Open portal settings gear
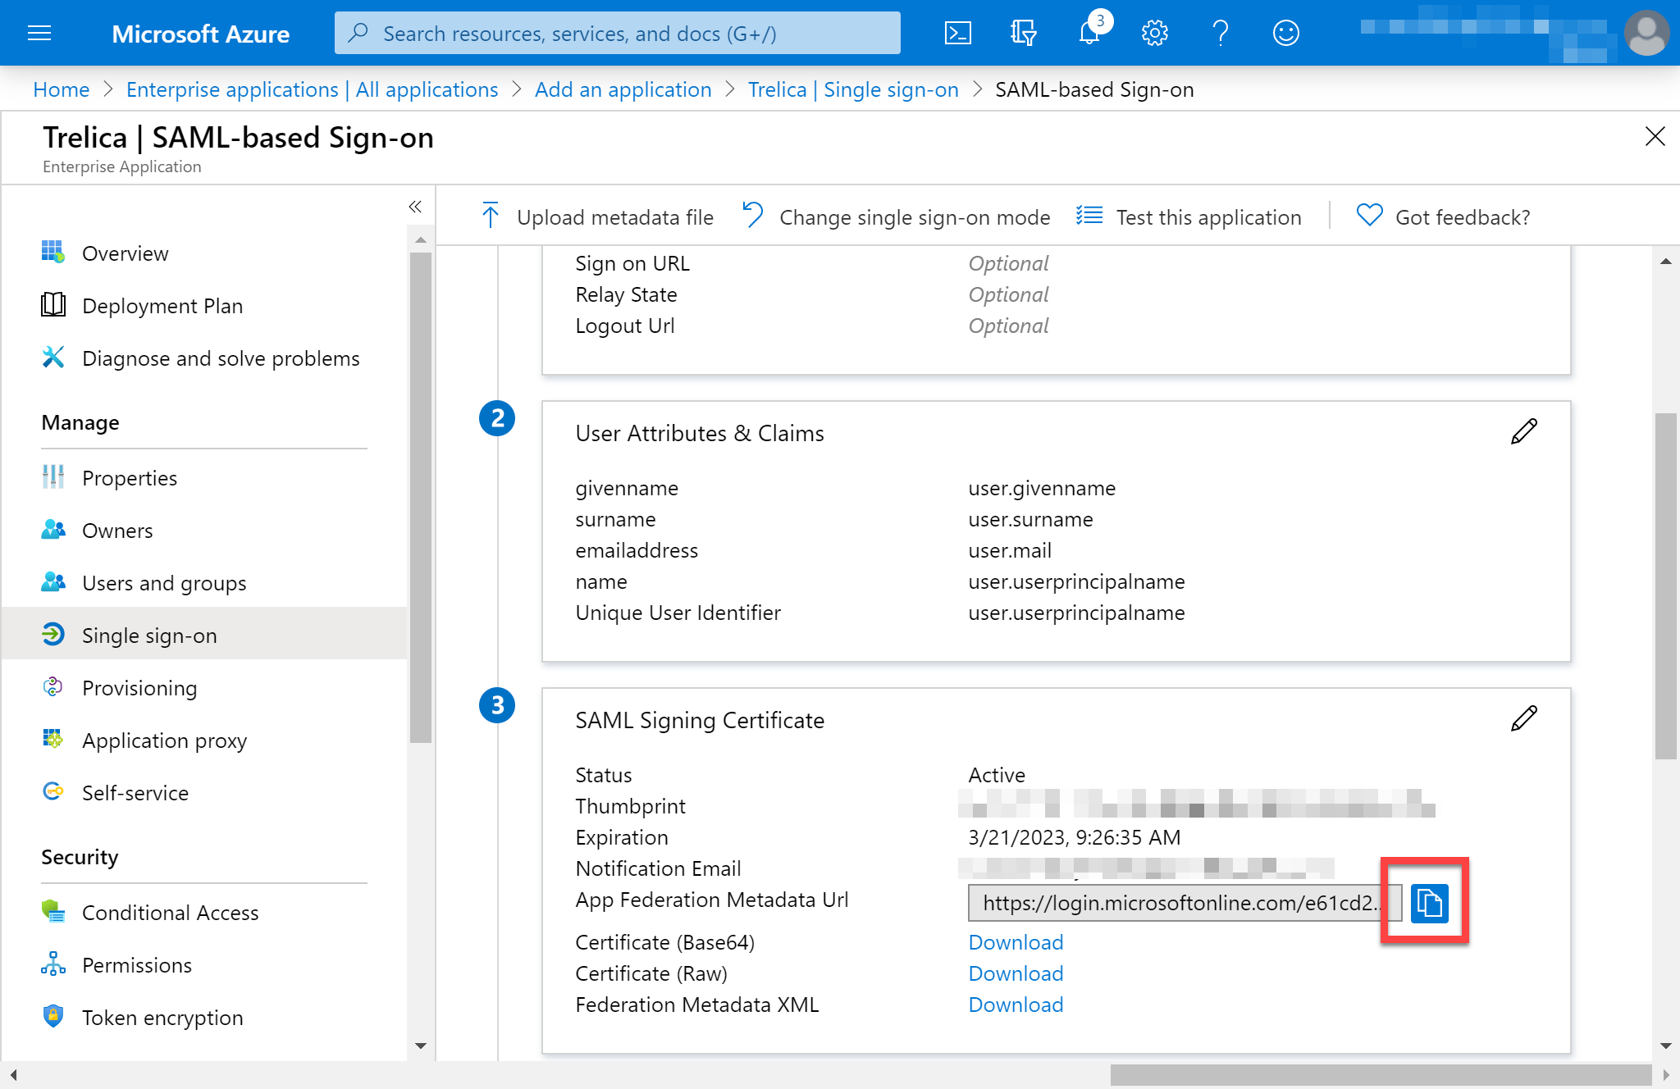Image resolution: width=1680 pixels, height=1089 pixels. point(1154,33)
